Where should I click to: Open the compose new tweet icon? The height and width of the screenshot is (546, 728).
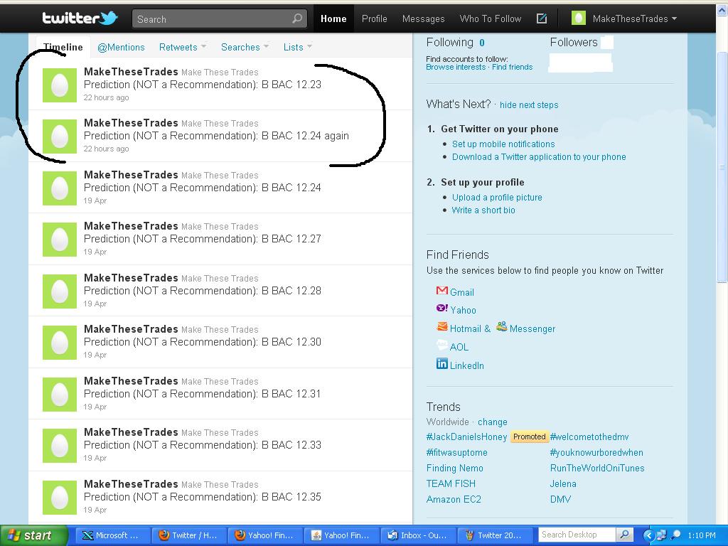tap(541, 18)
